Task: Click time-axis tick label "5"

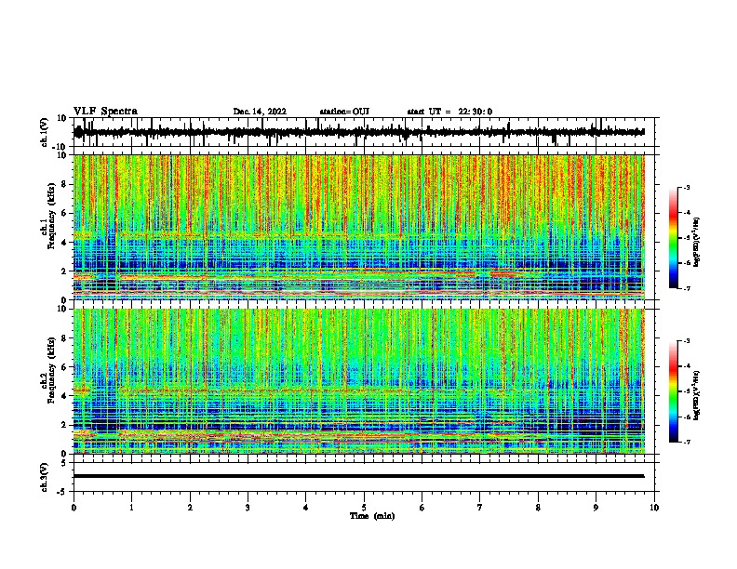Action: point(364,508)
